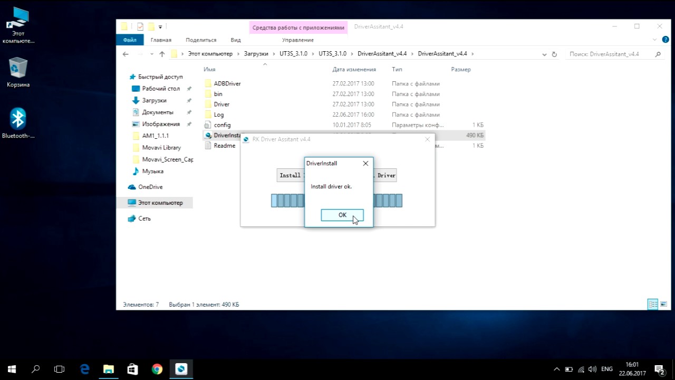Launch Google Chrome from the taskbar

click(x=157, y=369)
